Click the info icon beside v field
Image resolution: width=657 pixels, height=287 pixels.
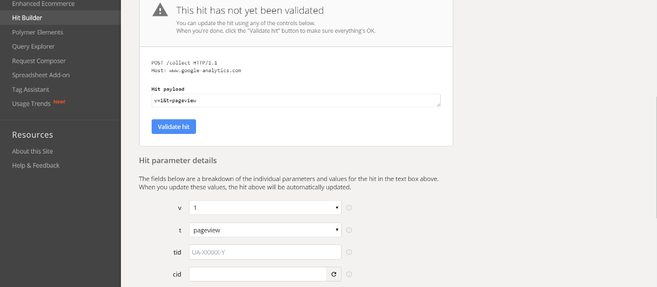pyautogui.click(x=349, y=208)
